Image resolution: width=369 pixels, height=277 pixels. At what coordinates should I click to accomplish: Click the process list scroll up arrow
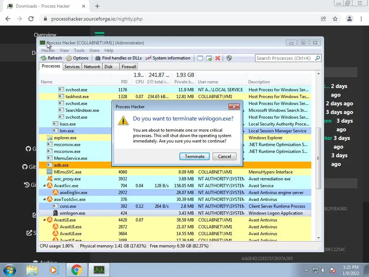pyautogui.click(x=319, y=74)
